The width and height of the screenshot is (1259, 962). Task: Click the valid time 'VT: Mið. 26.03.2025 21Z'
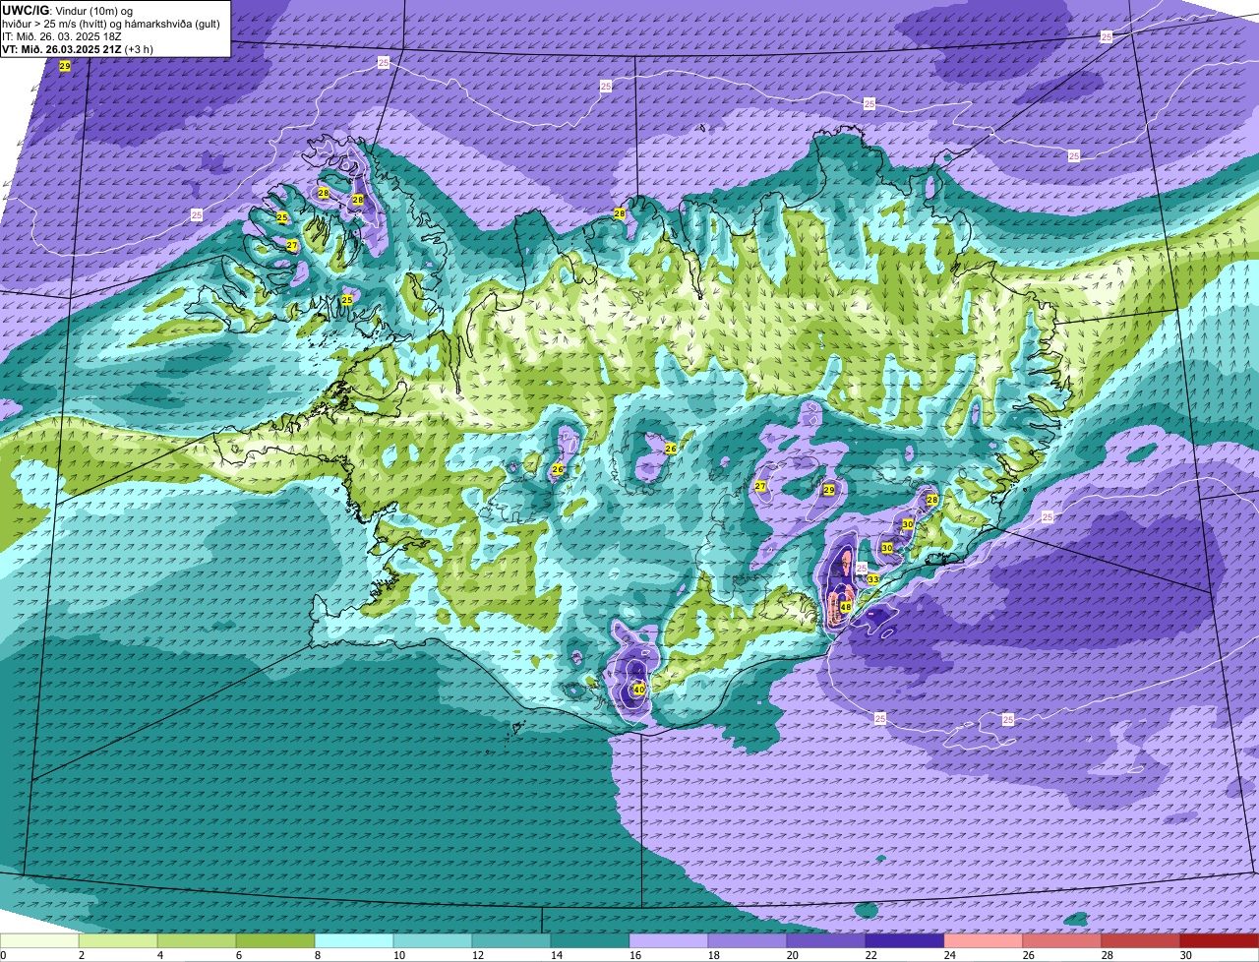click(61, 49)
